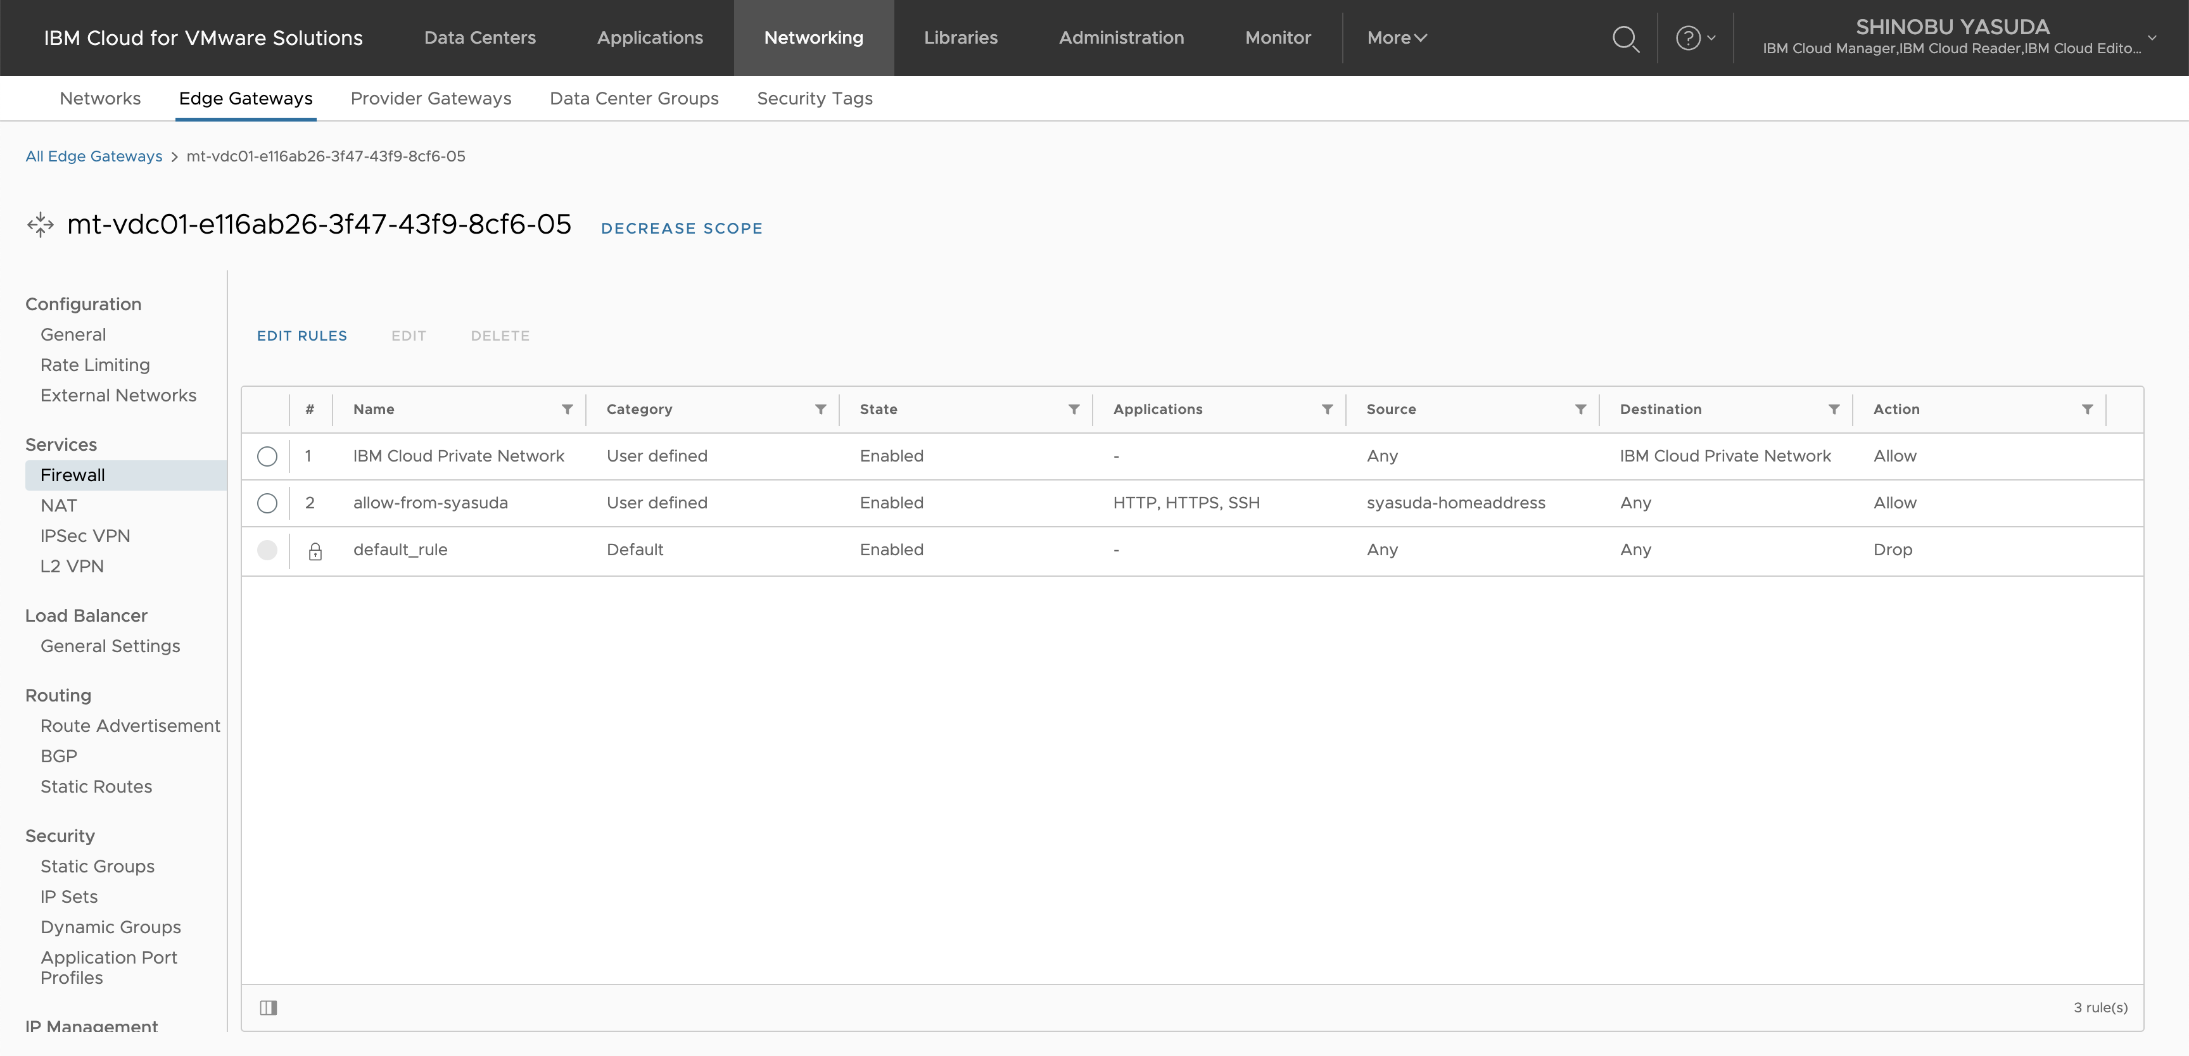The width and height of the screenshot is (2189, 1056).
Task: Open NAT in Services sidebar
Action: coord(59,505)
